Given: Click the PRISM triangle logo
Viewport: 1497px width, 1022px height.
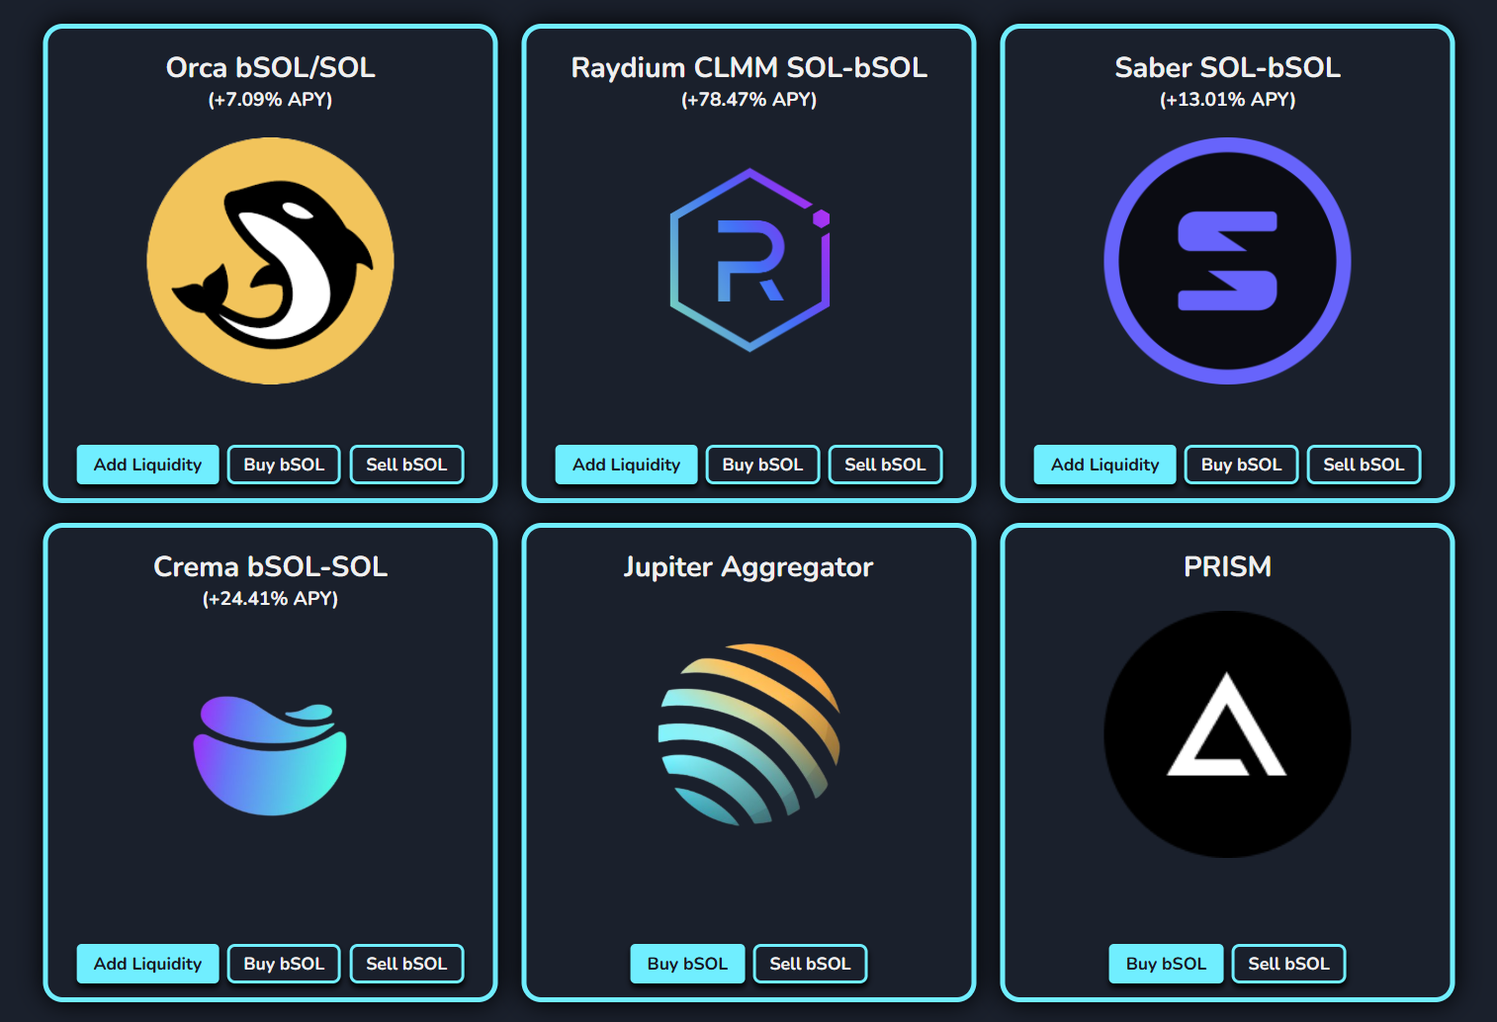Looking at the screenshot, I should coord(1227,734).
